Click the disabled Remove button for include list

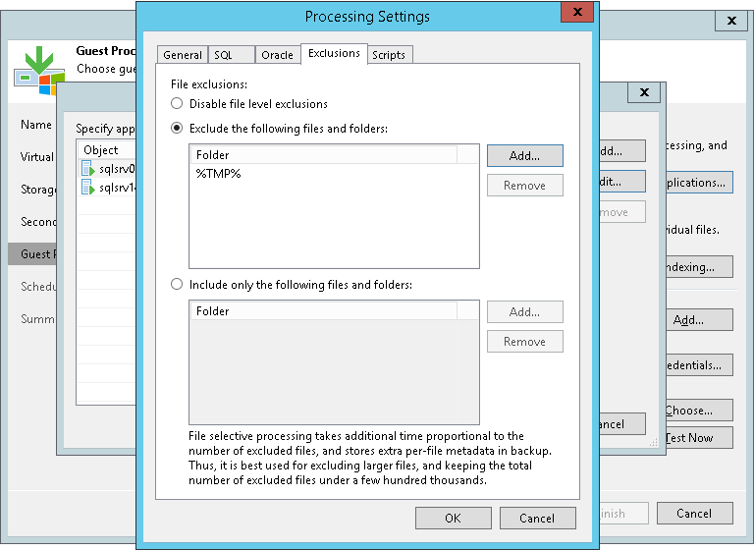pyautogui.click(x=524, y=341)
